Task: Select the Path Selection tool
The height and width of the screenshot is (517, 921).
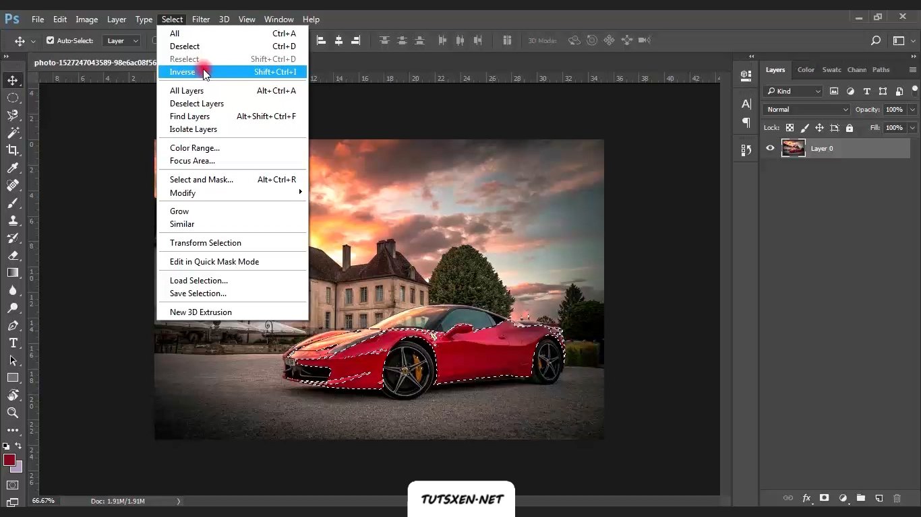Action: point(13,360)
